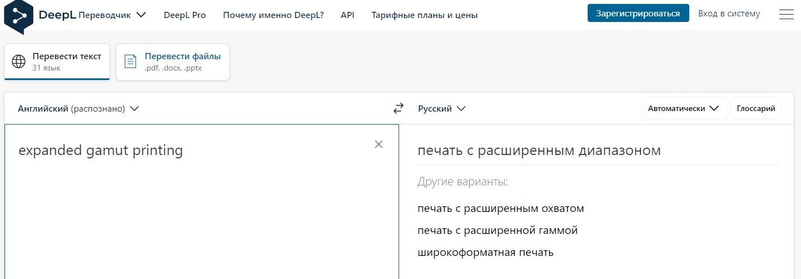Click the document icon in Перевести файлы

pyautogui.click(x=130, y=61)
